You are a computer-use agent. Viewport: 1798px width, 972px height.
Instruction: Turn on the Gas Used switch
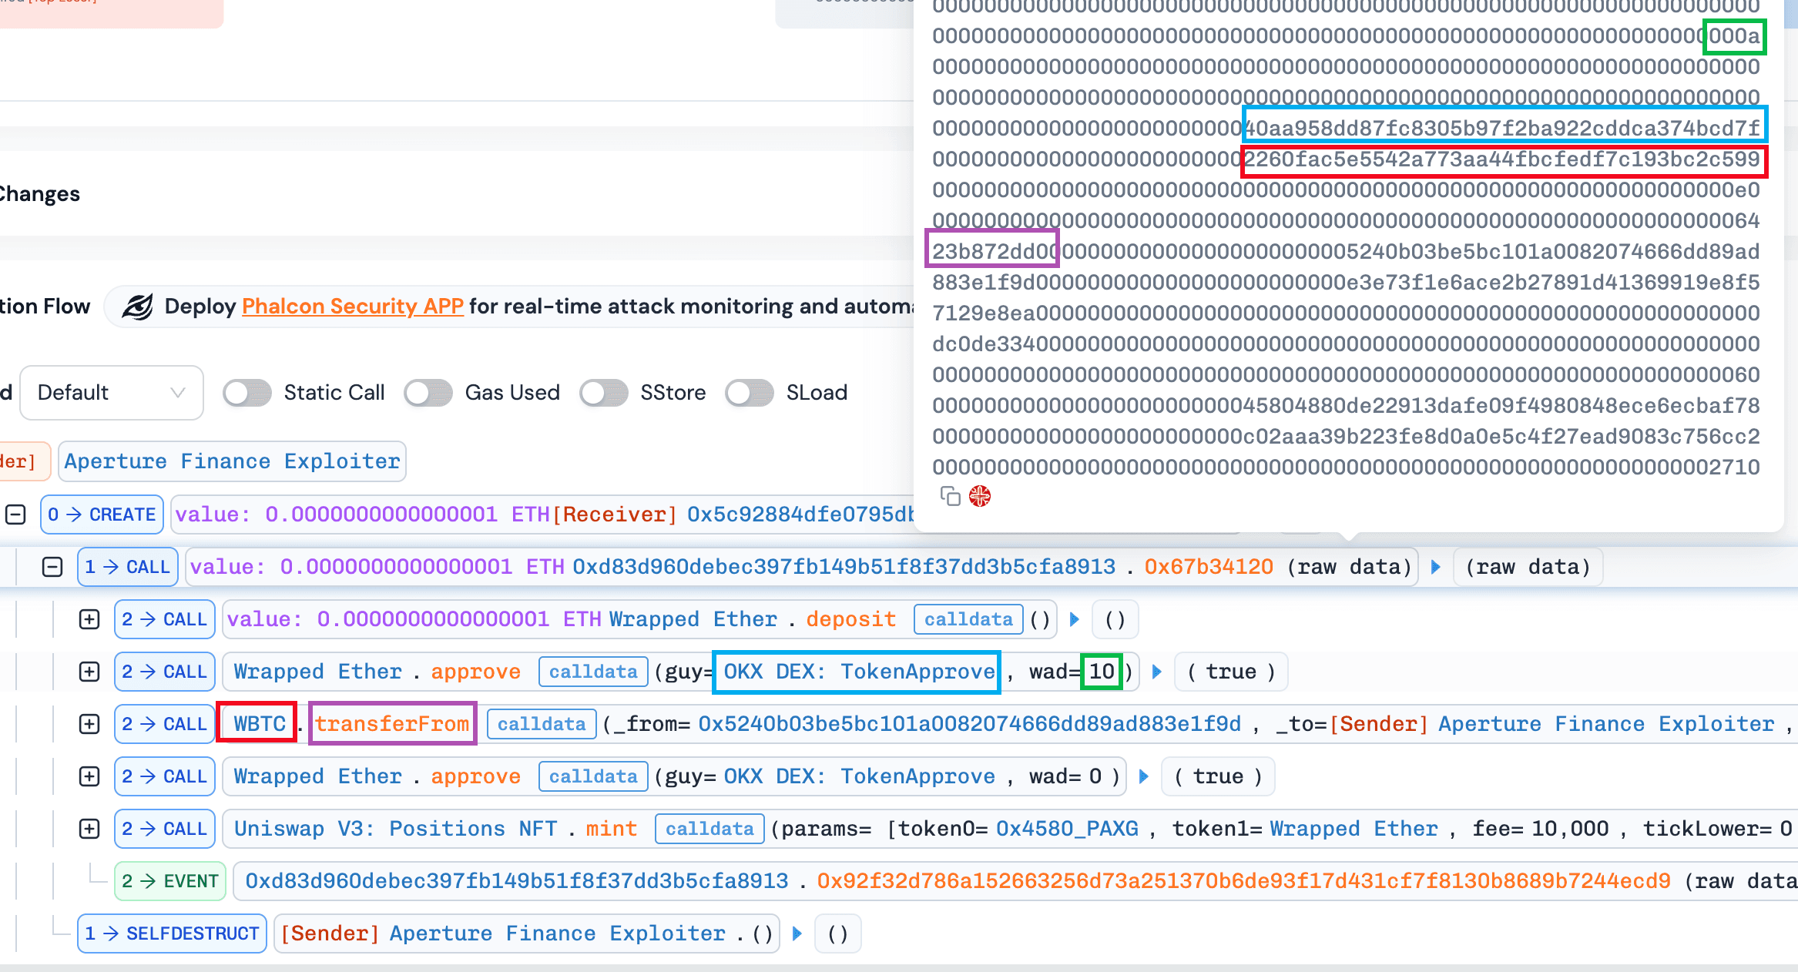point(428,393)
